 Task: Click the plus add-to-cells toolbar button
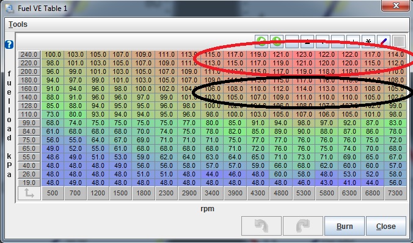[x=353, y=42]
